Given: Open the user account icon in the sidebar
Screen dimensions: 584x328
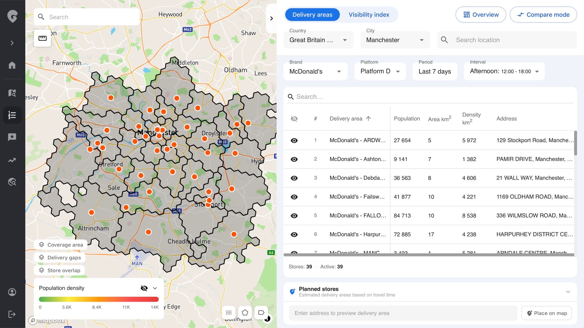Looking at the screenshot, I should coord(12,292).
